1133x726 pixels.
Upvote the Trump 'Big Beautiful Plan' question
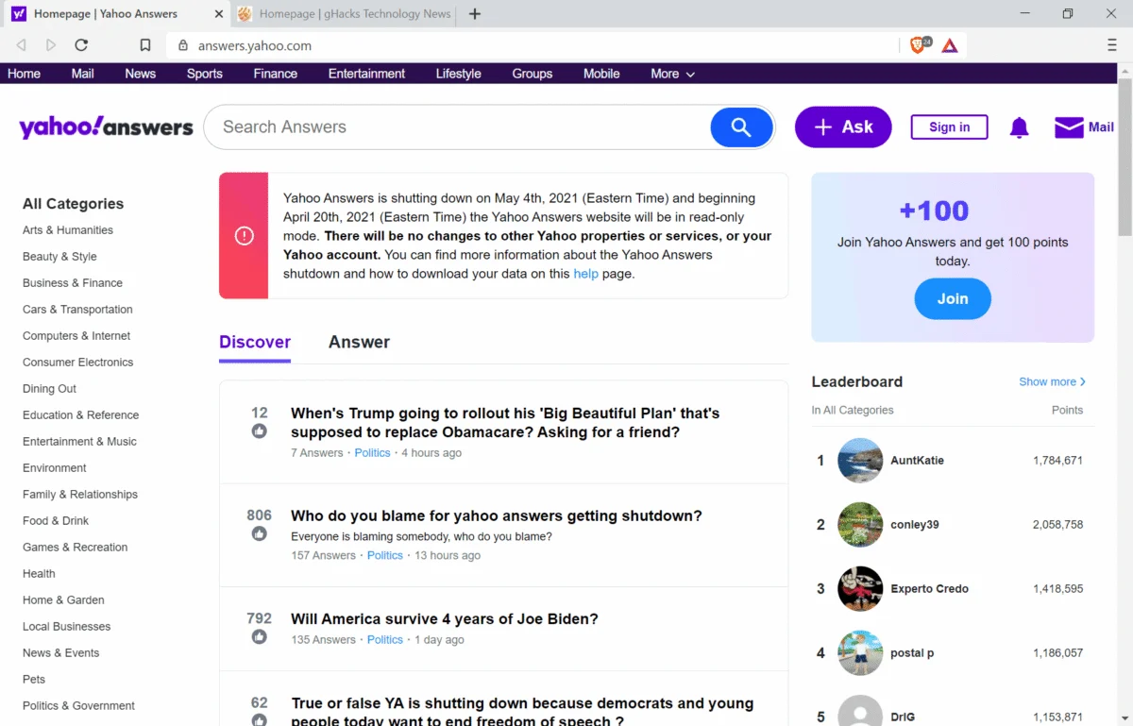point(260,431)
